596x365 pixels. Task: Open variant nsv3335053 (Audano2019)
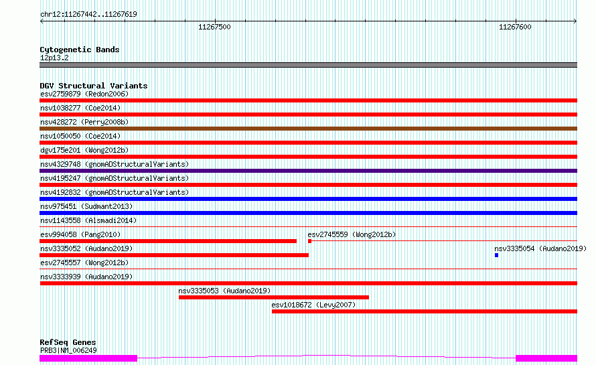(x=224, y=291)
